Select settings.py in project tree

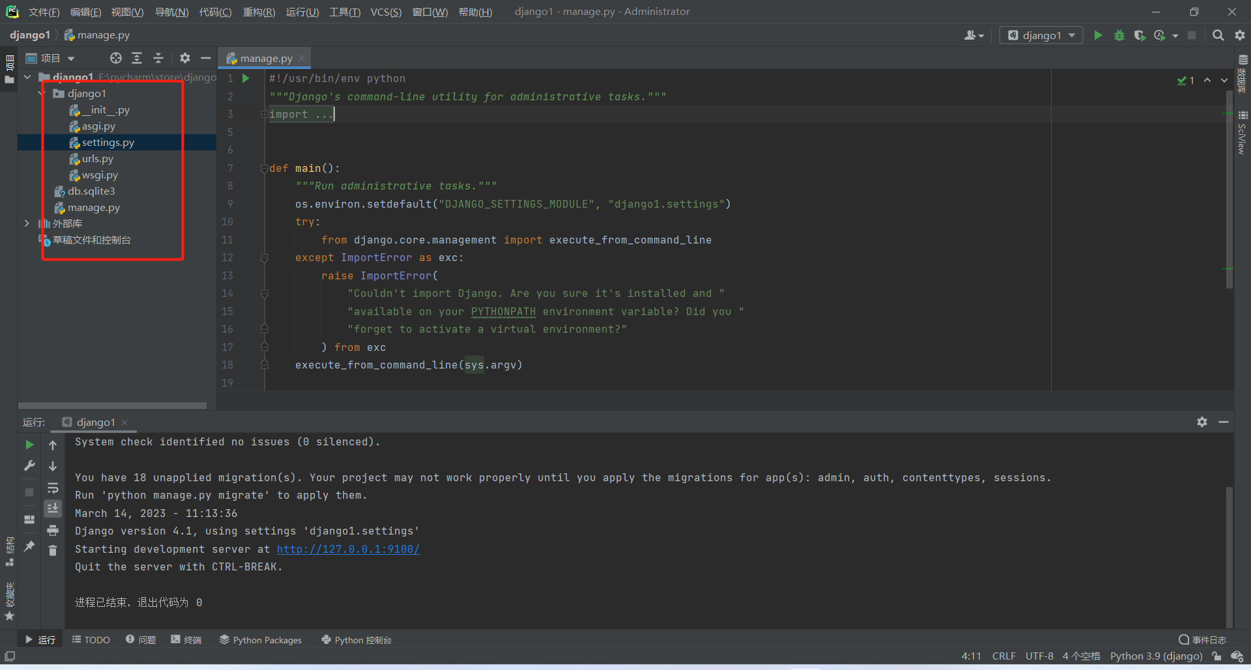[x=108, y=142]
